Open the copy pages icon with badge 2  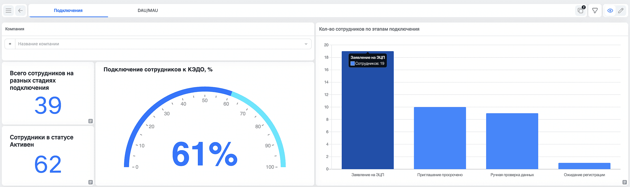581,11
